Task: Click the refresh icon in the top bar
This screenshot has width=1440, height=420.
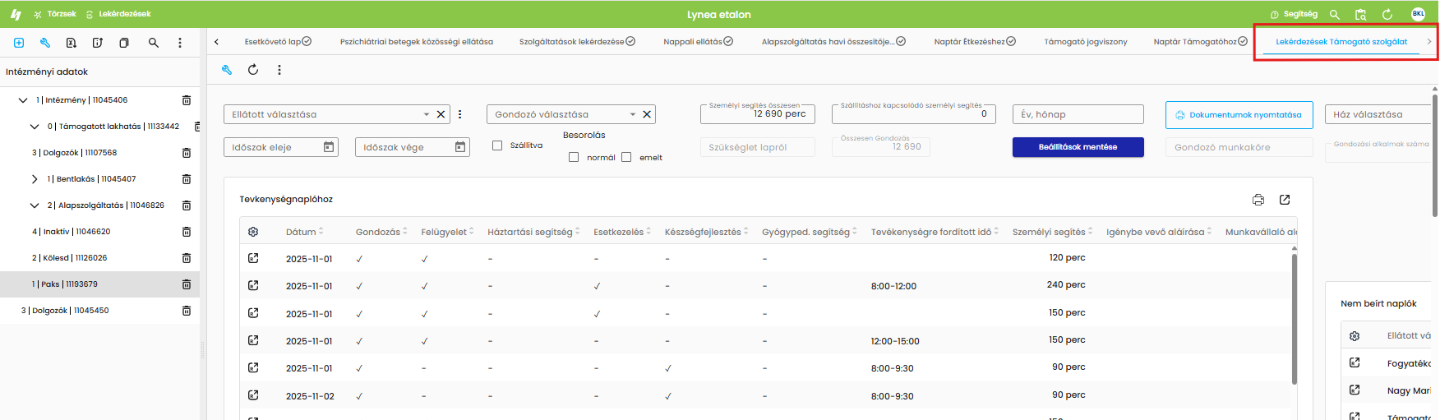Action: click(1387, 14)
